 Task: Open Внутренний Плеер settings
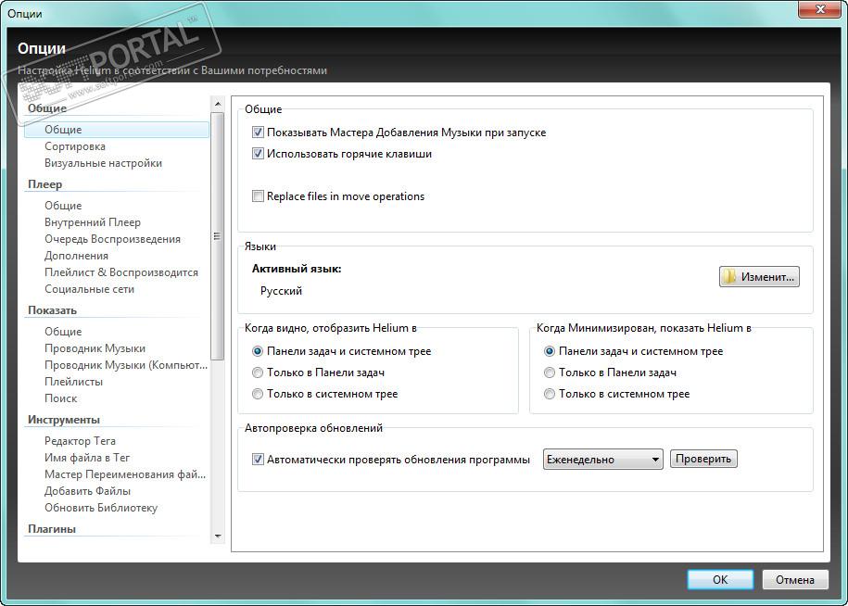point(93,222)
